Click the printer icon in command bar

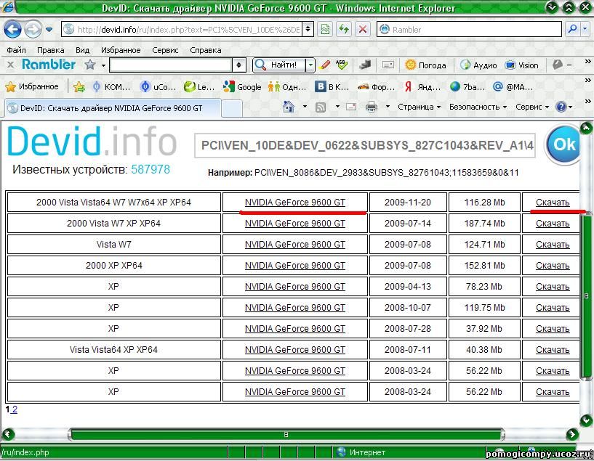[x=372, y=107]
